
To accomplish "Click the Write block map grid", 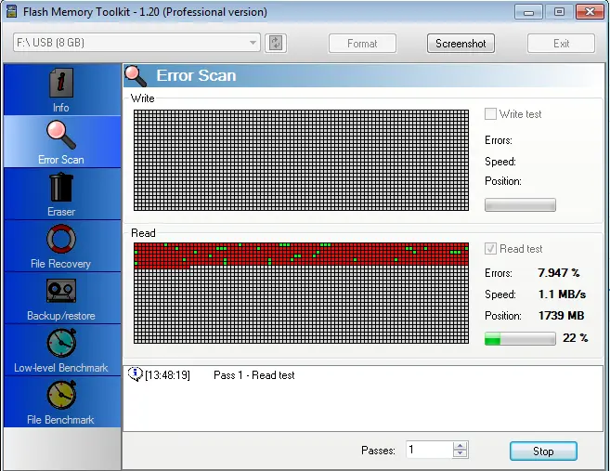I will (x=301, y=161).
